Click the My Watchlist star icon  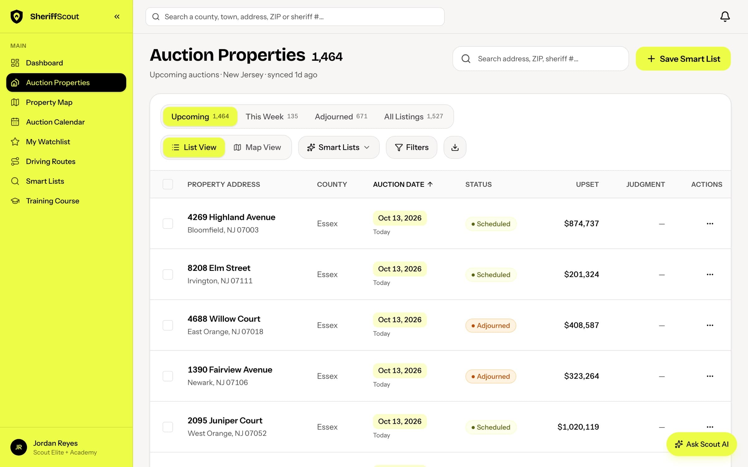15,142
